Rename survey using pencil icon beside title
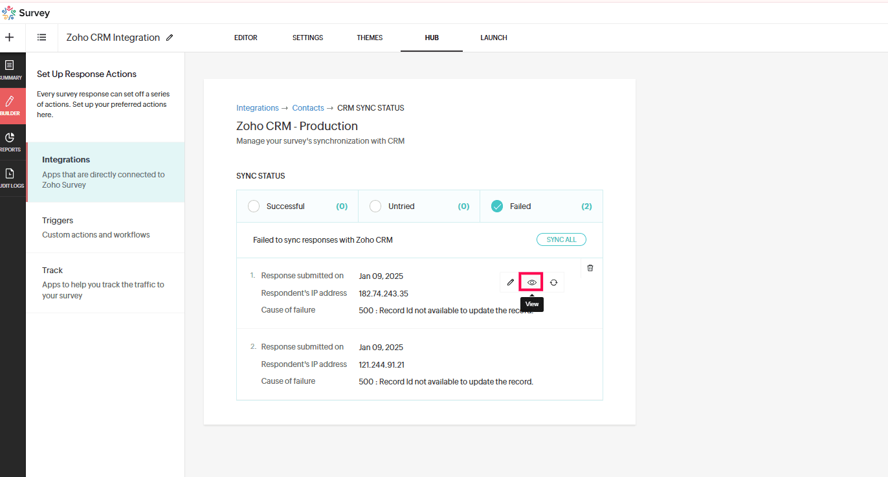888x477 pixels. click(x=170, y=38)
